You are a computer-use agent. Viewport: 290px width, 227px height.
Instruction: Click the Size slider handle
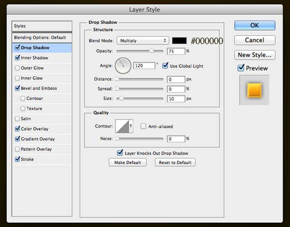[121, 98]
